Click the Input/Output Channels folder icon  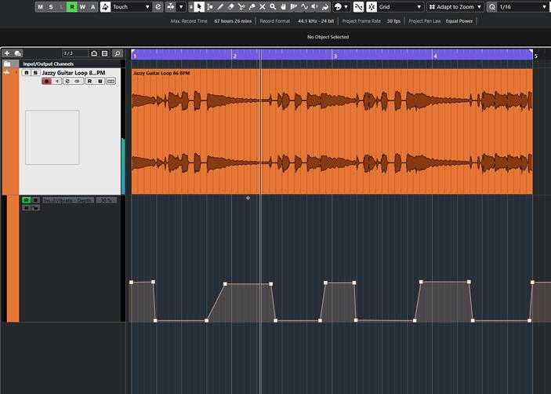(7, 64)
